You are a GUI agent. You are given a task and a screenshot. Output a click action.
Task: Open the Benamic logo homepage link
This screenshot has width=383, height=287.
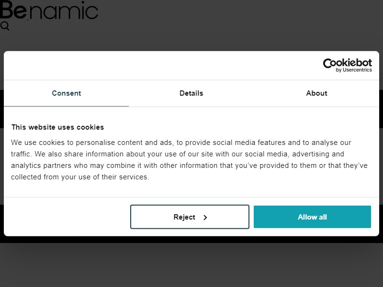coord(49,10)
